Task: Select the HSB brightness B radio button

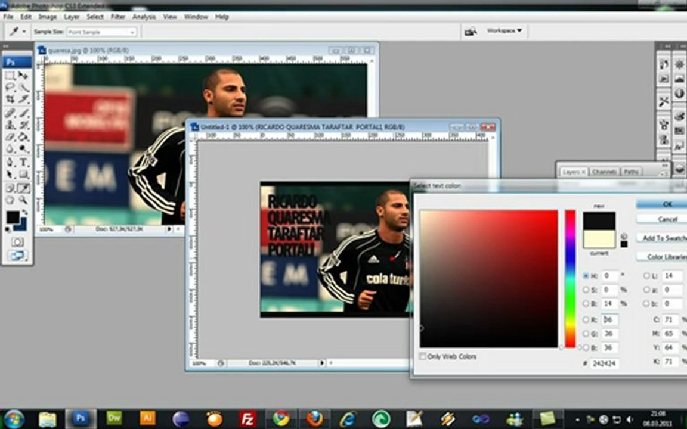Action: [x=586, y=303]
